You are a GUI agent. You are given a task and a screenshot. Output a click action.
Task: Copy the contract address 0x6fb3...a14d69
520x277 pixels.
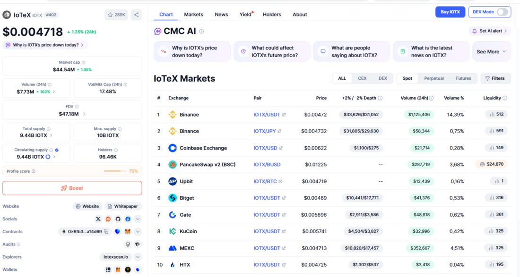click(106, 232)
